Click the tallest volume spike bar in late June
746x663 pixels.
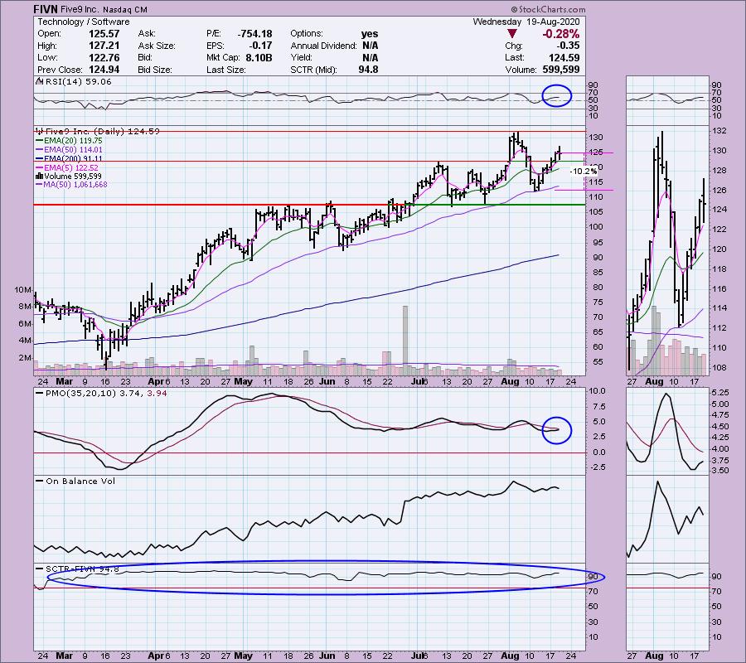click(405, 341)
